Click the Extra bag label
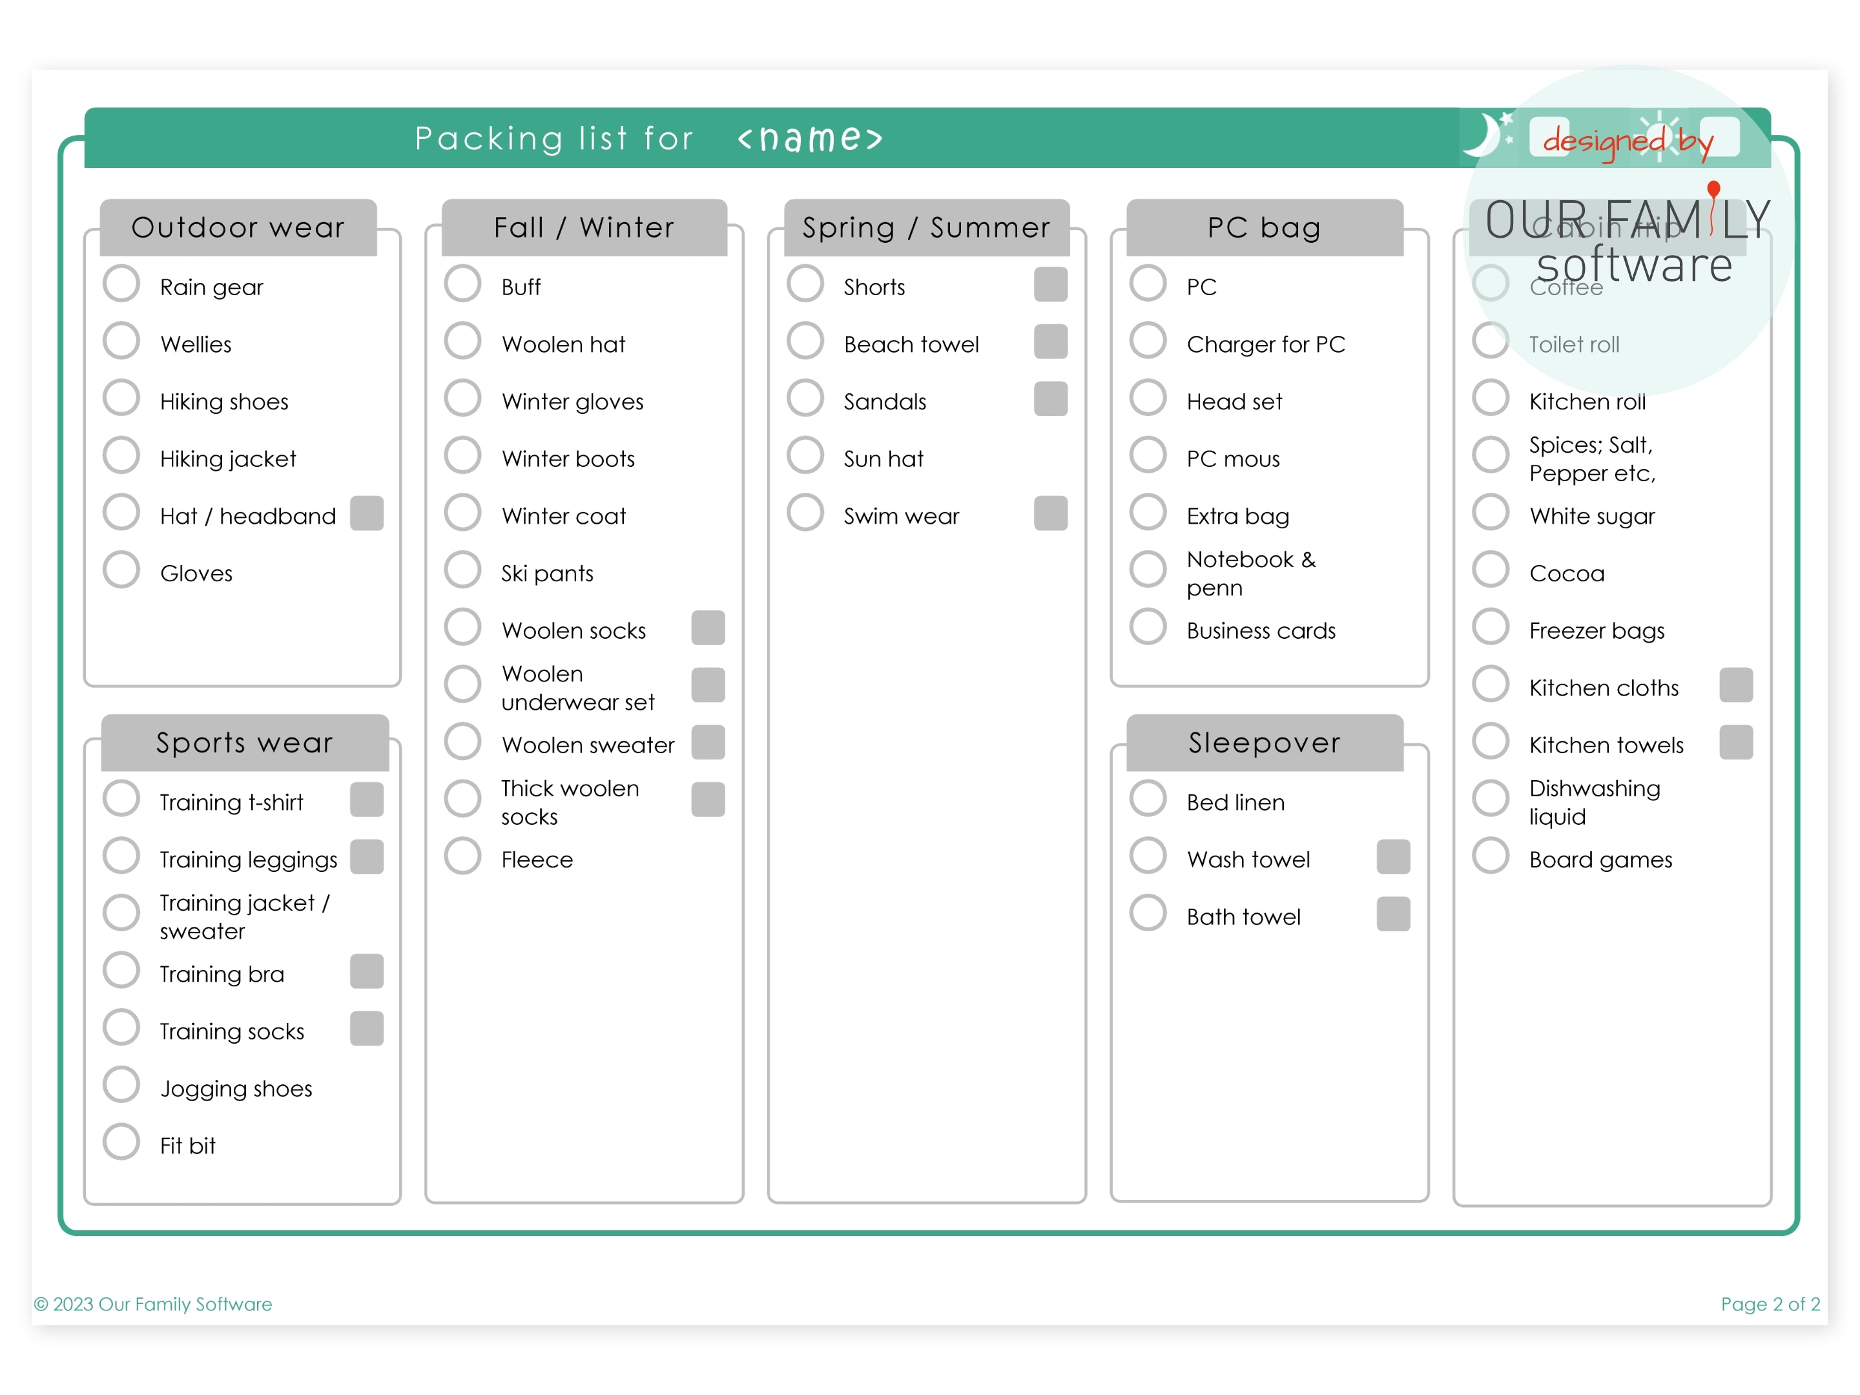 point(1237,515)
